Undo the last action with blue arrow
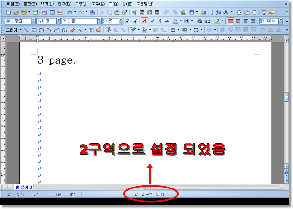The width and height of the screenshot is (293, 209). [69, 12]
